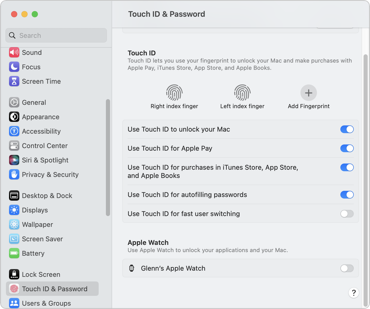Click inside the Search field
Screen dimensions: 370x309
coord(56,35)
